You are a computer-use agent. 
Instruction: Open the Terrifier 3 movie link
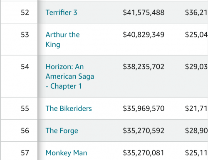(x=61, y=12)
